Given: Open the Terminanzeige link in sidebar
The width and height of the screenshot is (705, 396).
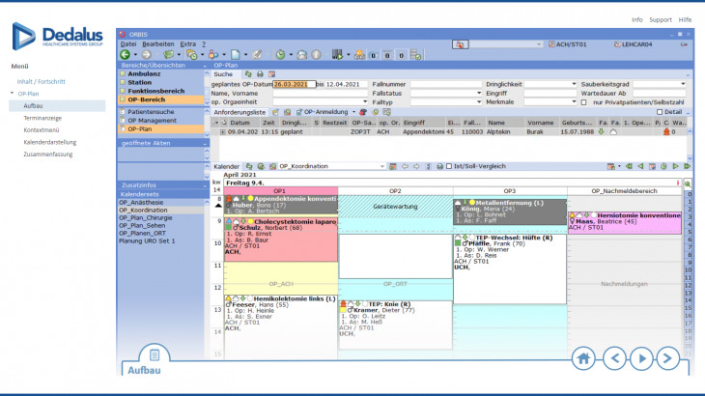Looking at the screenshot, I should tap(45, 117).
